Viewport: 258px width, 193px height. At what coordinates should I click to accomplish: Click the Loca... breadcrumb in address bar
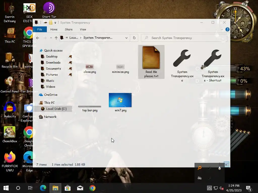click(74, 38)
